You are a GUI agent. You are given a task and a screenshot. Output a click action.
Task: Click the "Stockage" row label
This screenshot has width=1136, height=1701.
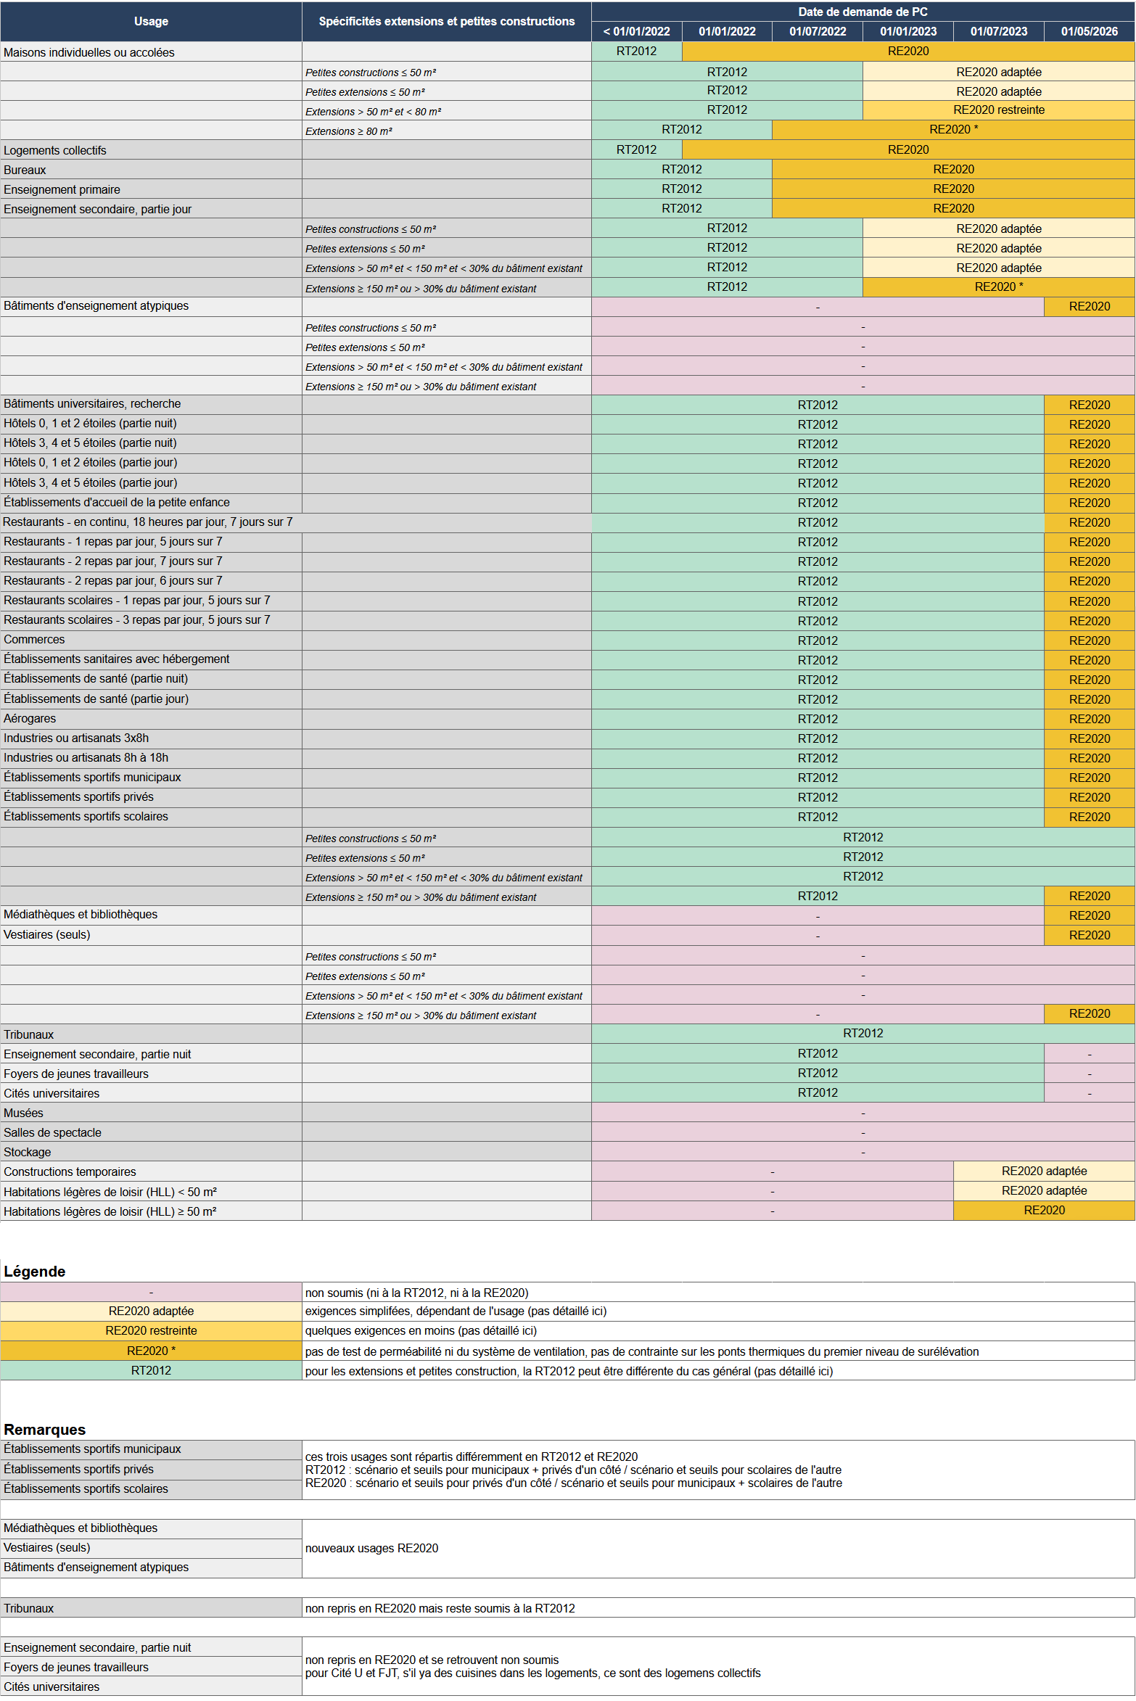pyautogui.click(x=151, y=1152)
